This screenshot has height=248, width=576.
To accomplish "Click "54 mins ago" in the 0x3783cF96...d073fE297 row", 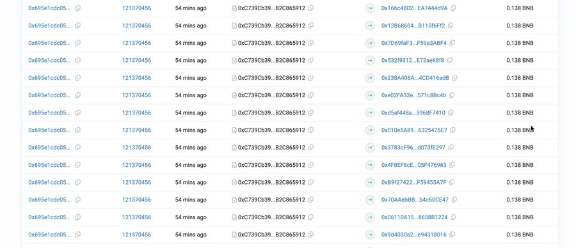I will pos(191,148).
